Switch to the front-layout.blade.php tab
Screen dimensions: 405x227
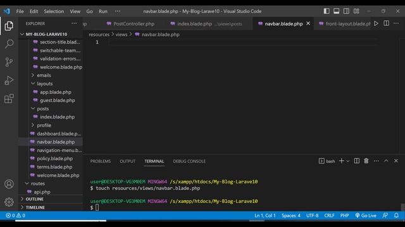click(345, 24)
